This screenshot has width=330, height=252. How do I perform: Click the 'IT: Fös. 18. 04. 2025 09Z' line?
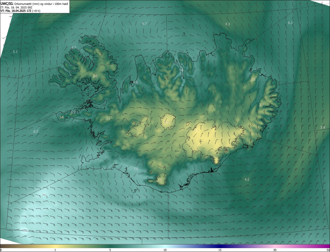coord(17,7)
